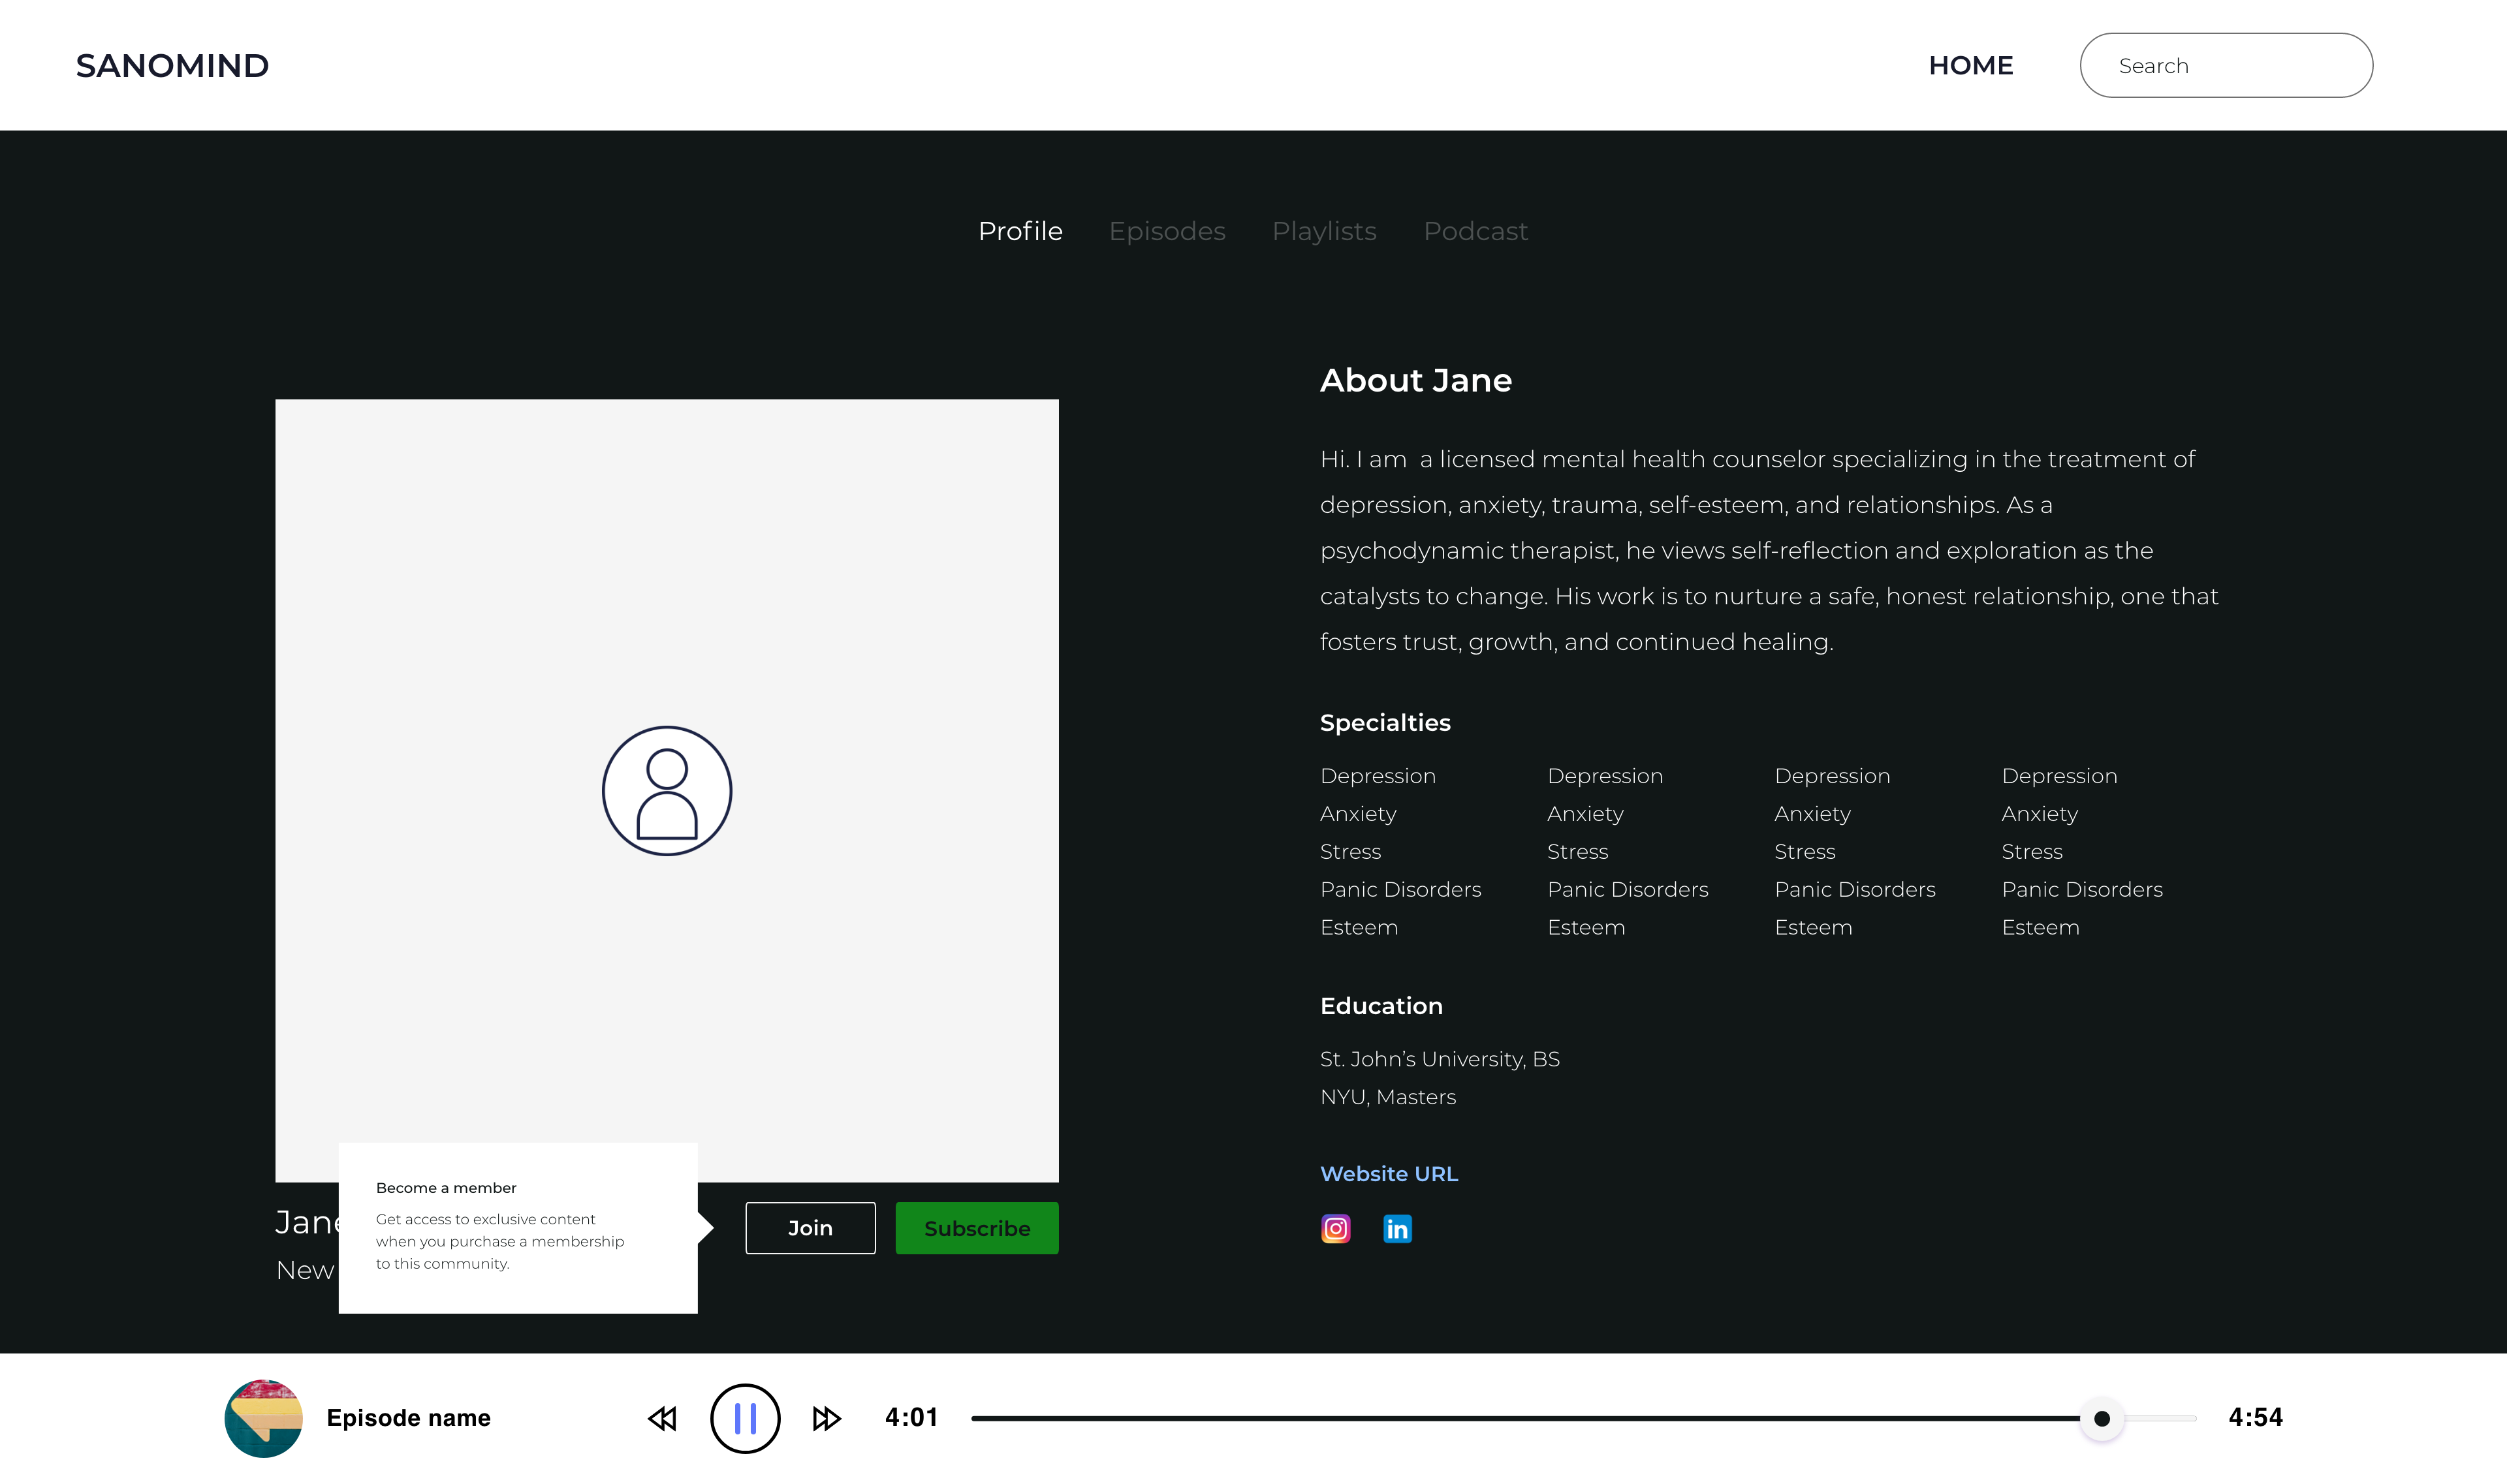Screen dimensions: 2507x1484
Task: Switch to the Episodes tab
Action: (x=1167, y=231)
